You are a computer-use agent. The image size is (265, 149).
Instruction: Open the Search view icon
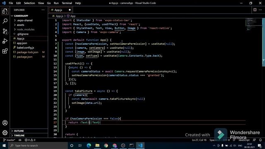[x=5, y=21]
